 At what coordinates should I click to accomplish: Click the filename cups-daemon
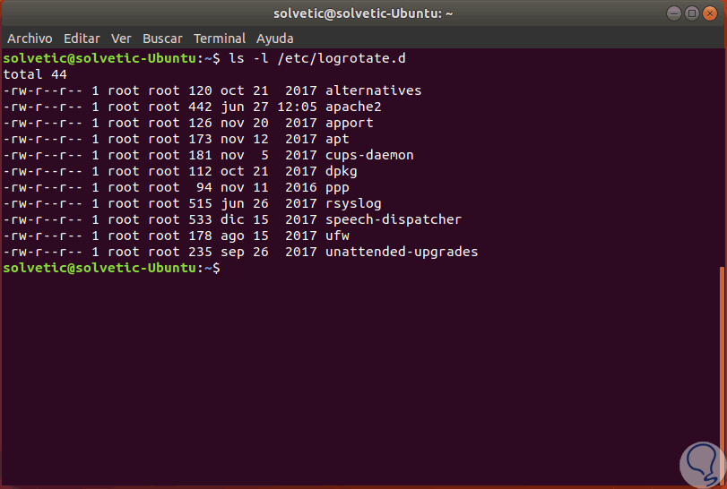click(x=369, y=155)
